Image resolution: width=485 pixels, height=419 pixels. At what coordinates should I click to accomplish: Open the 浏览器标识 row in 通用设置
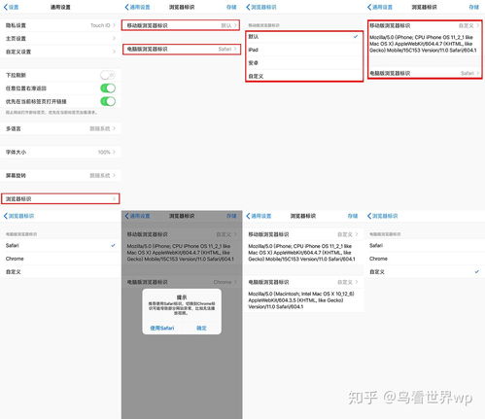(60, 198)
